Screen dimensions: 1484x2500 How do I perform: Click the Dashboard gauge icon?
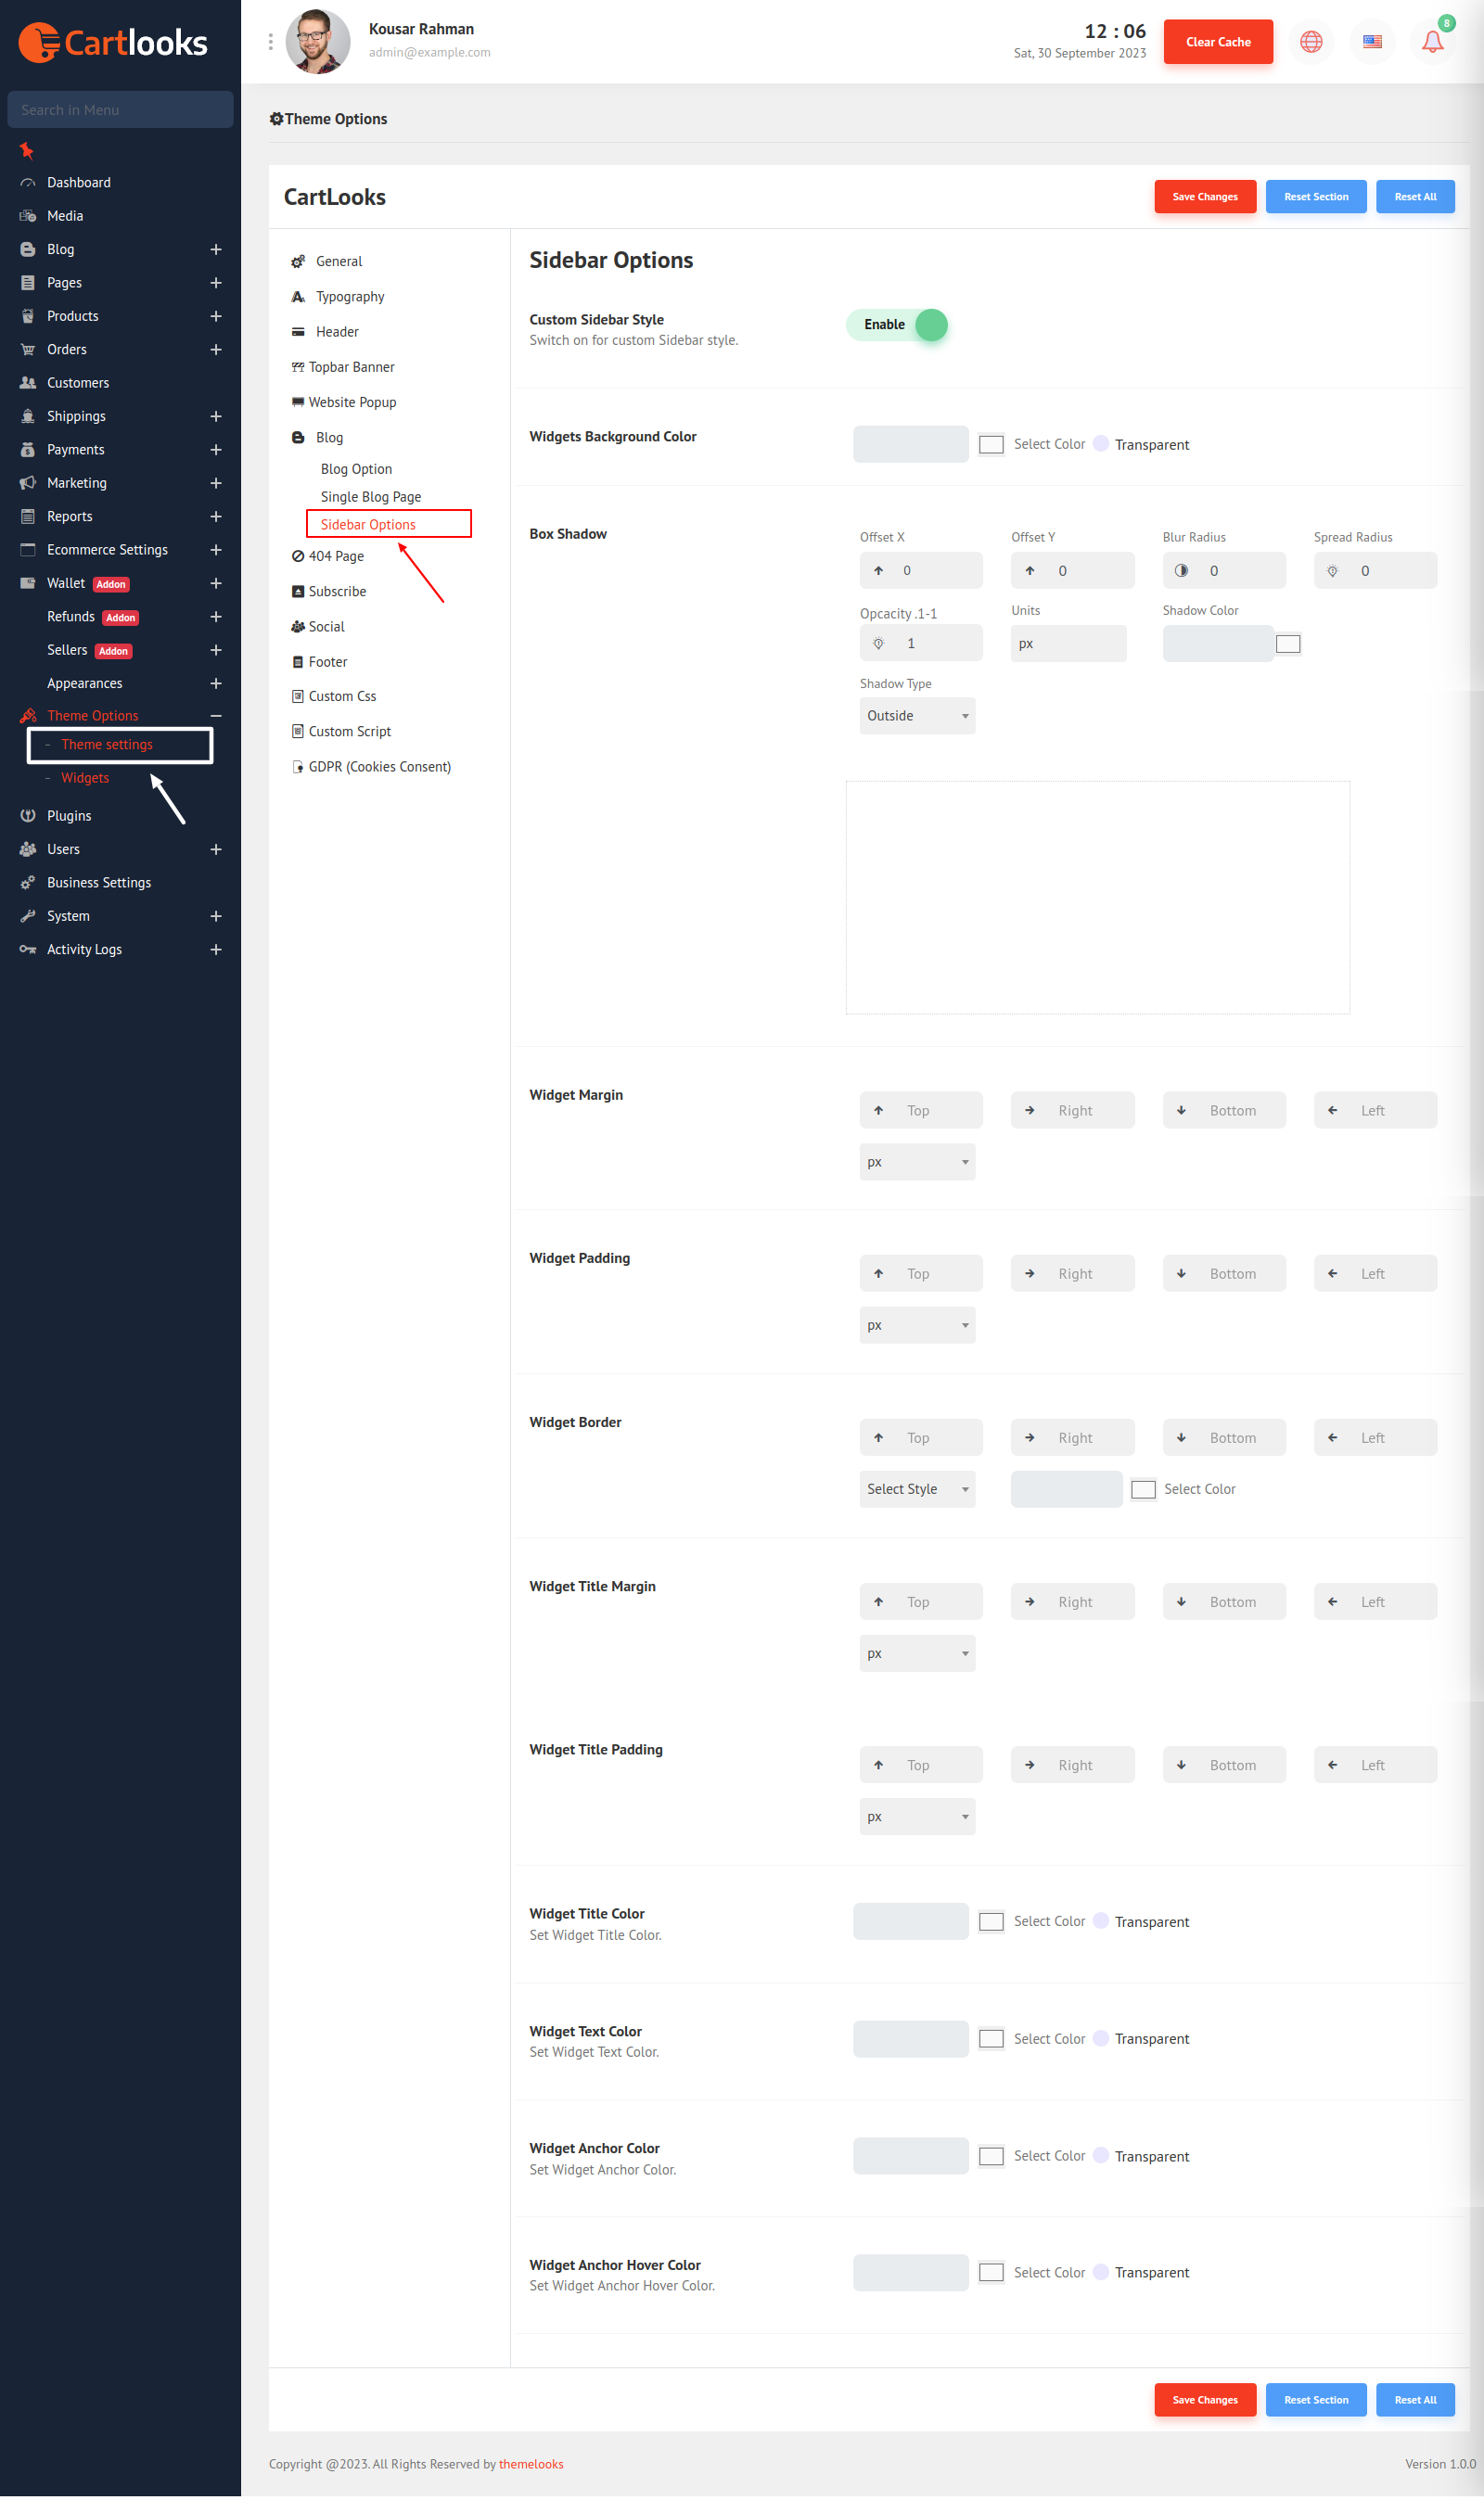click(x=28, y=183)
